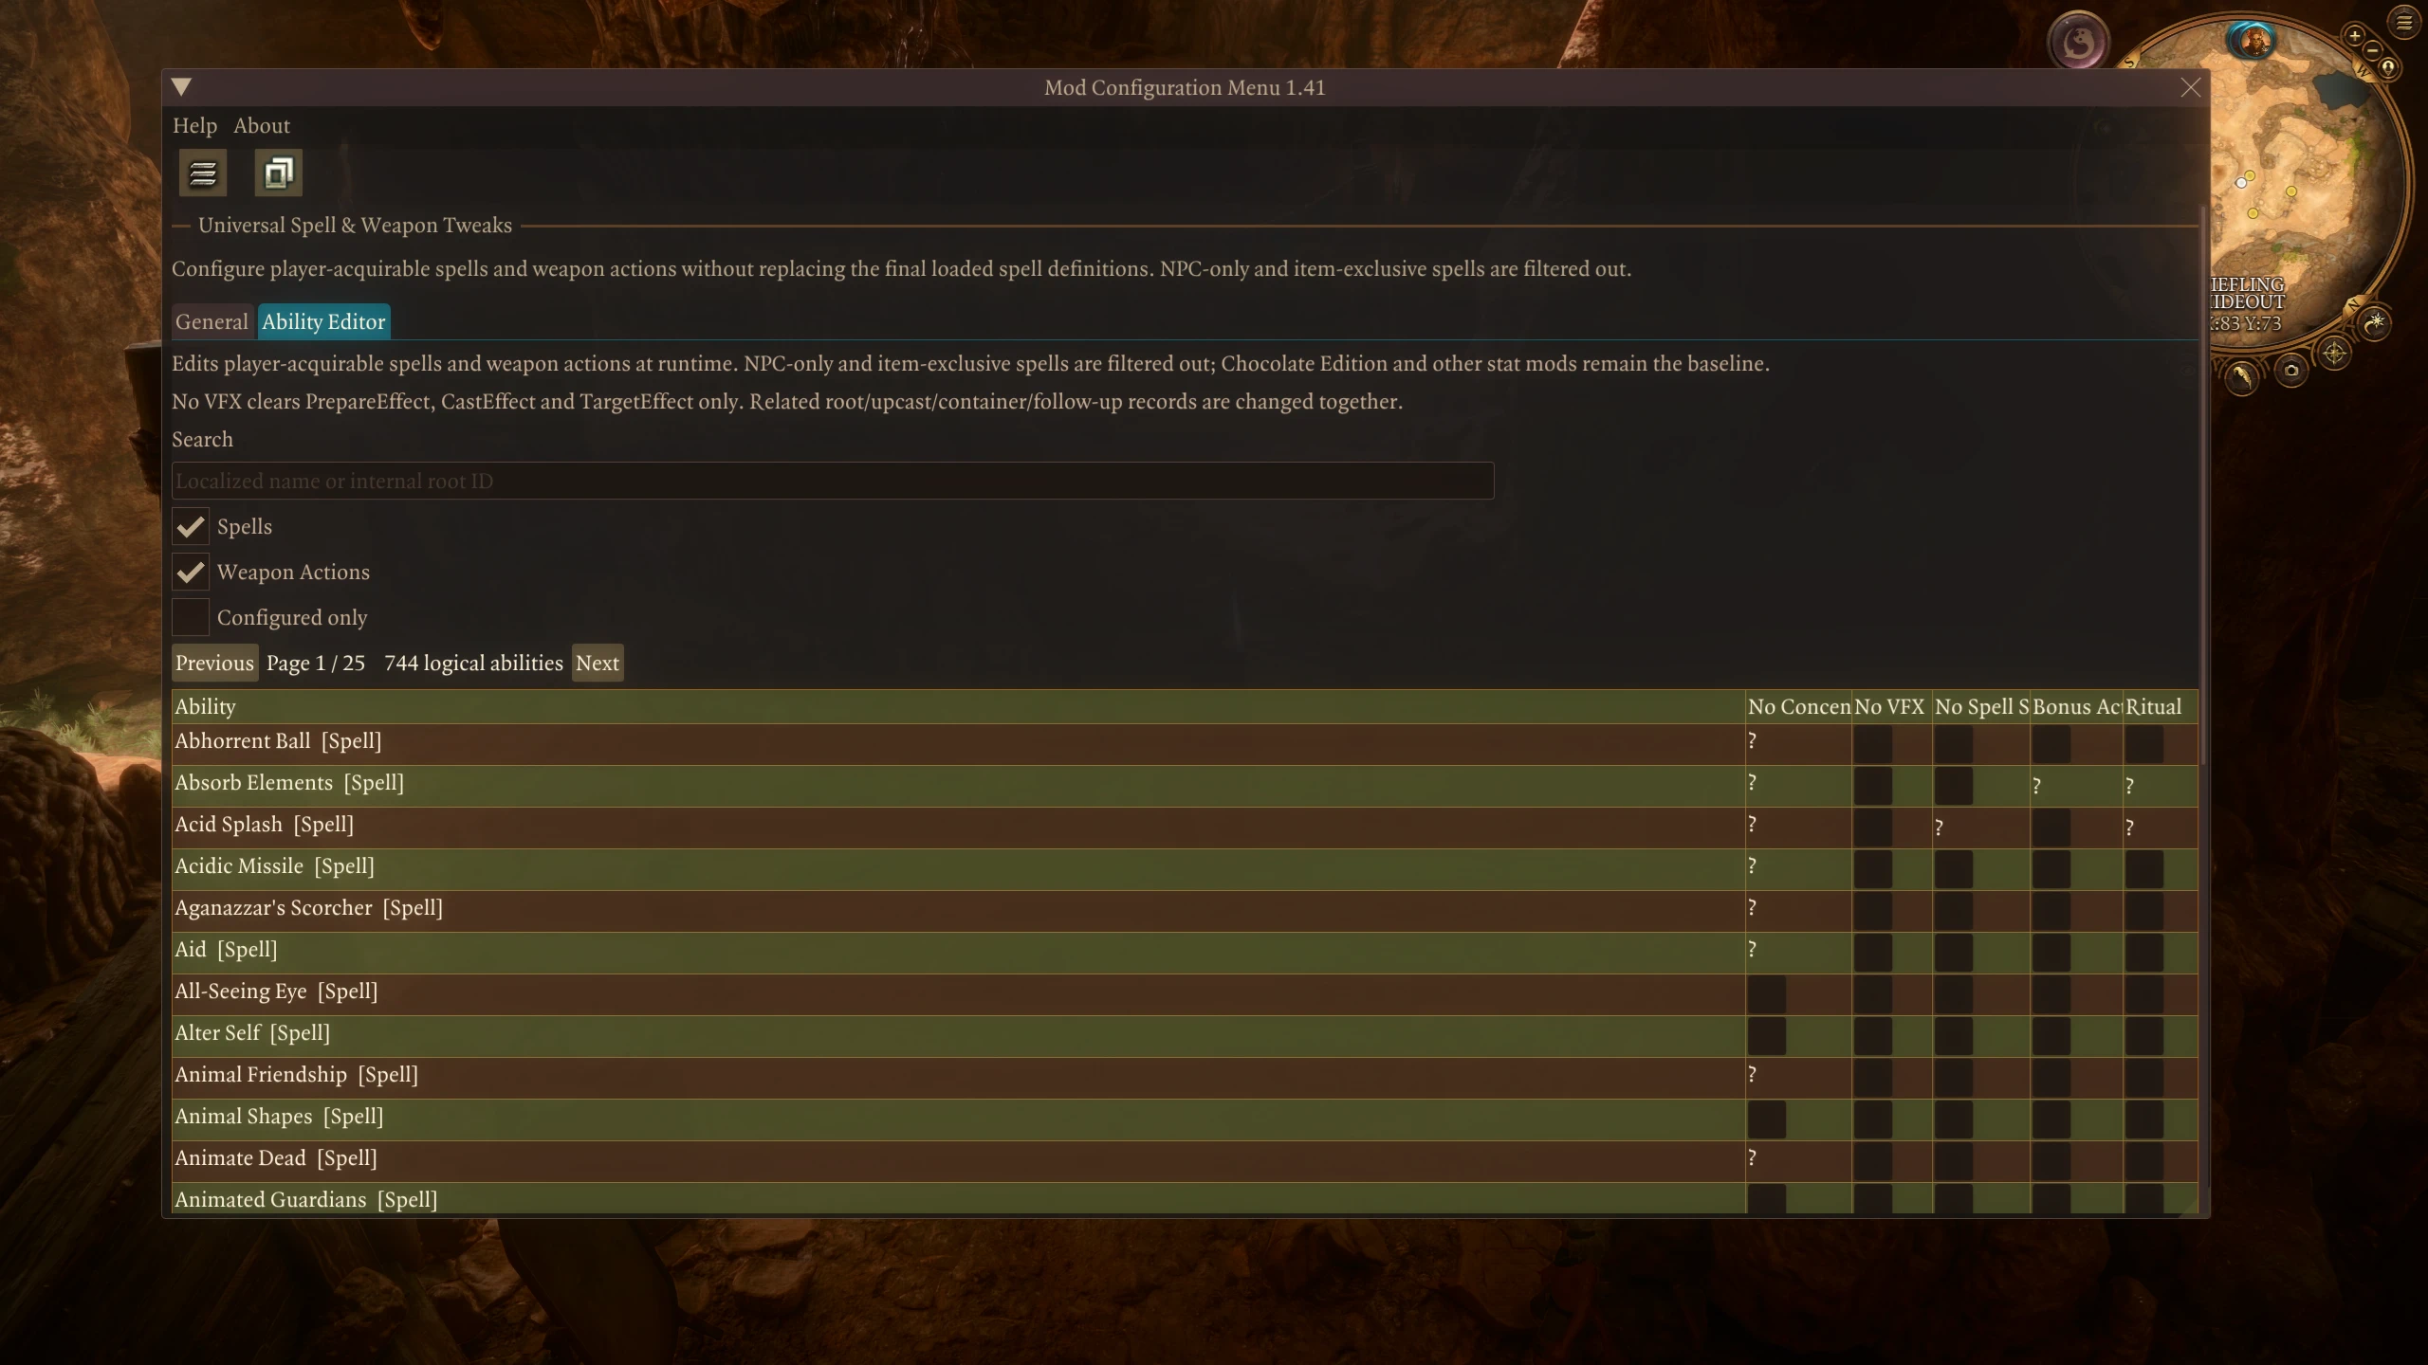Click the purple illithid powers orb icon
Screen dimensions: 2428x1365
point(2078,42)
